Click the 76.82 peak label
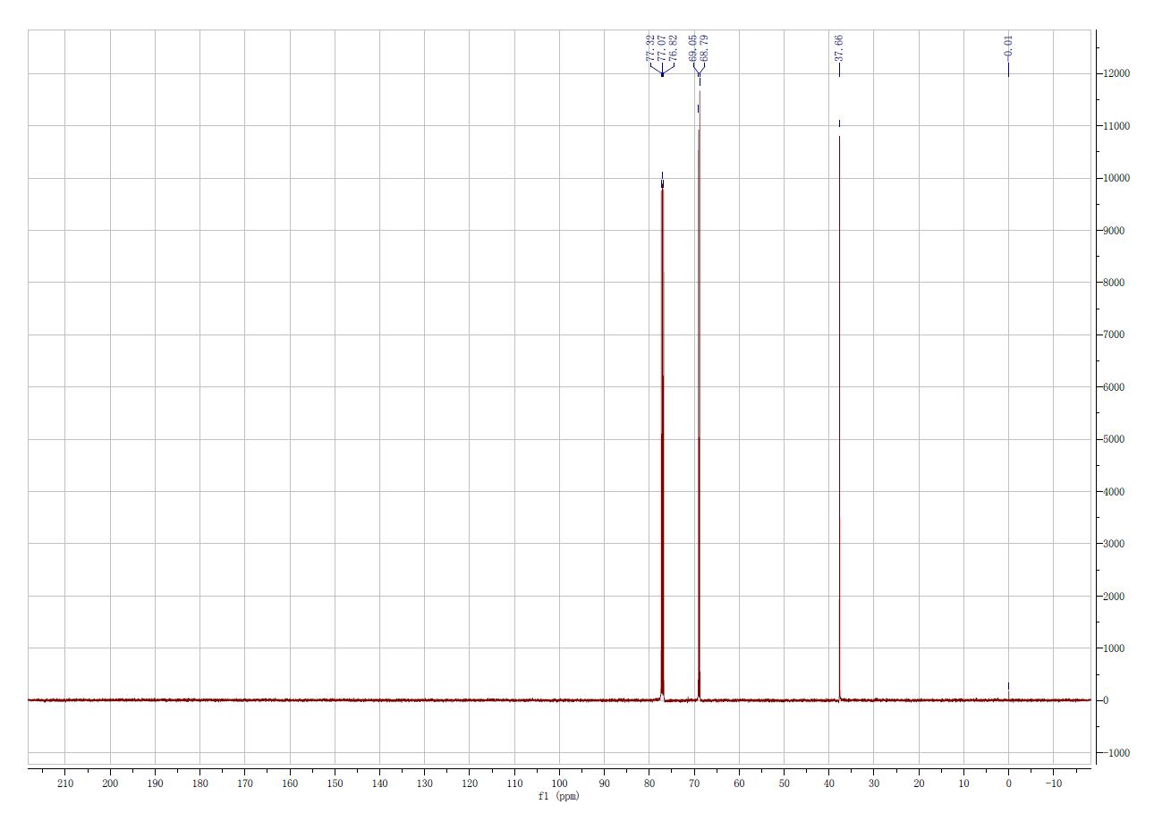The height and width of the screenshot is (830, 1171). pyautogui.click(x=674, y=48)
